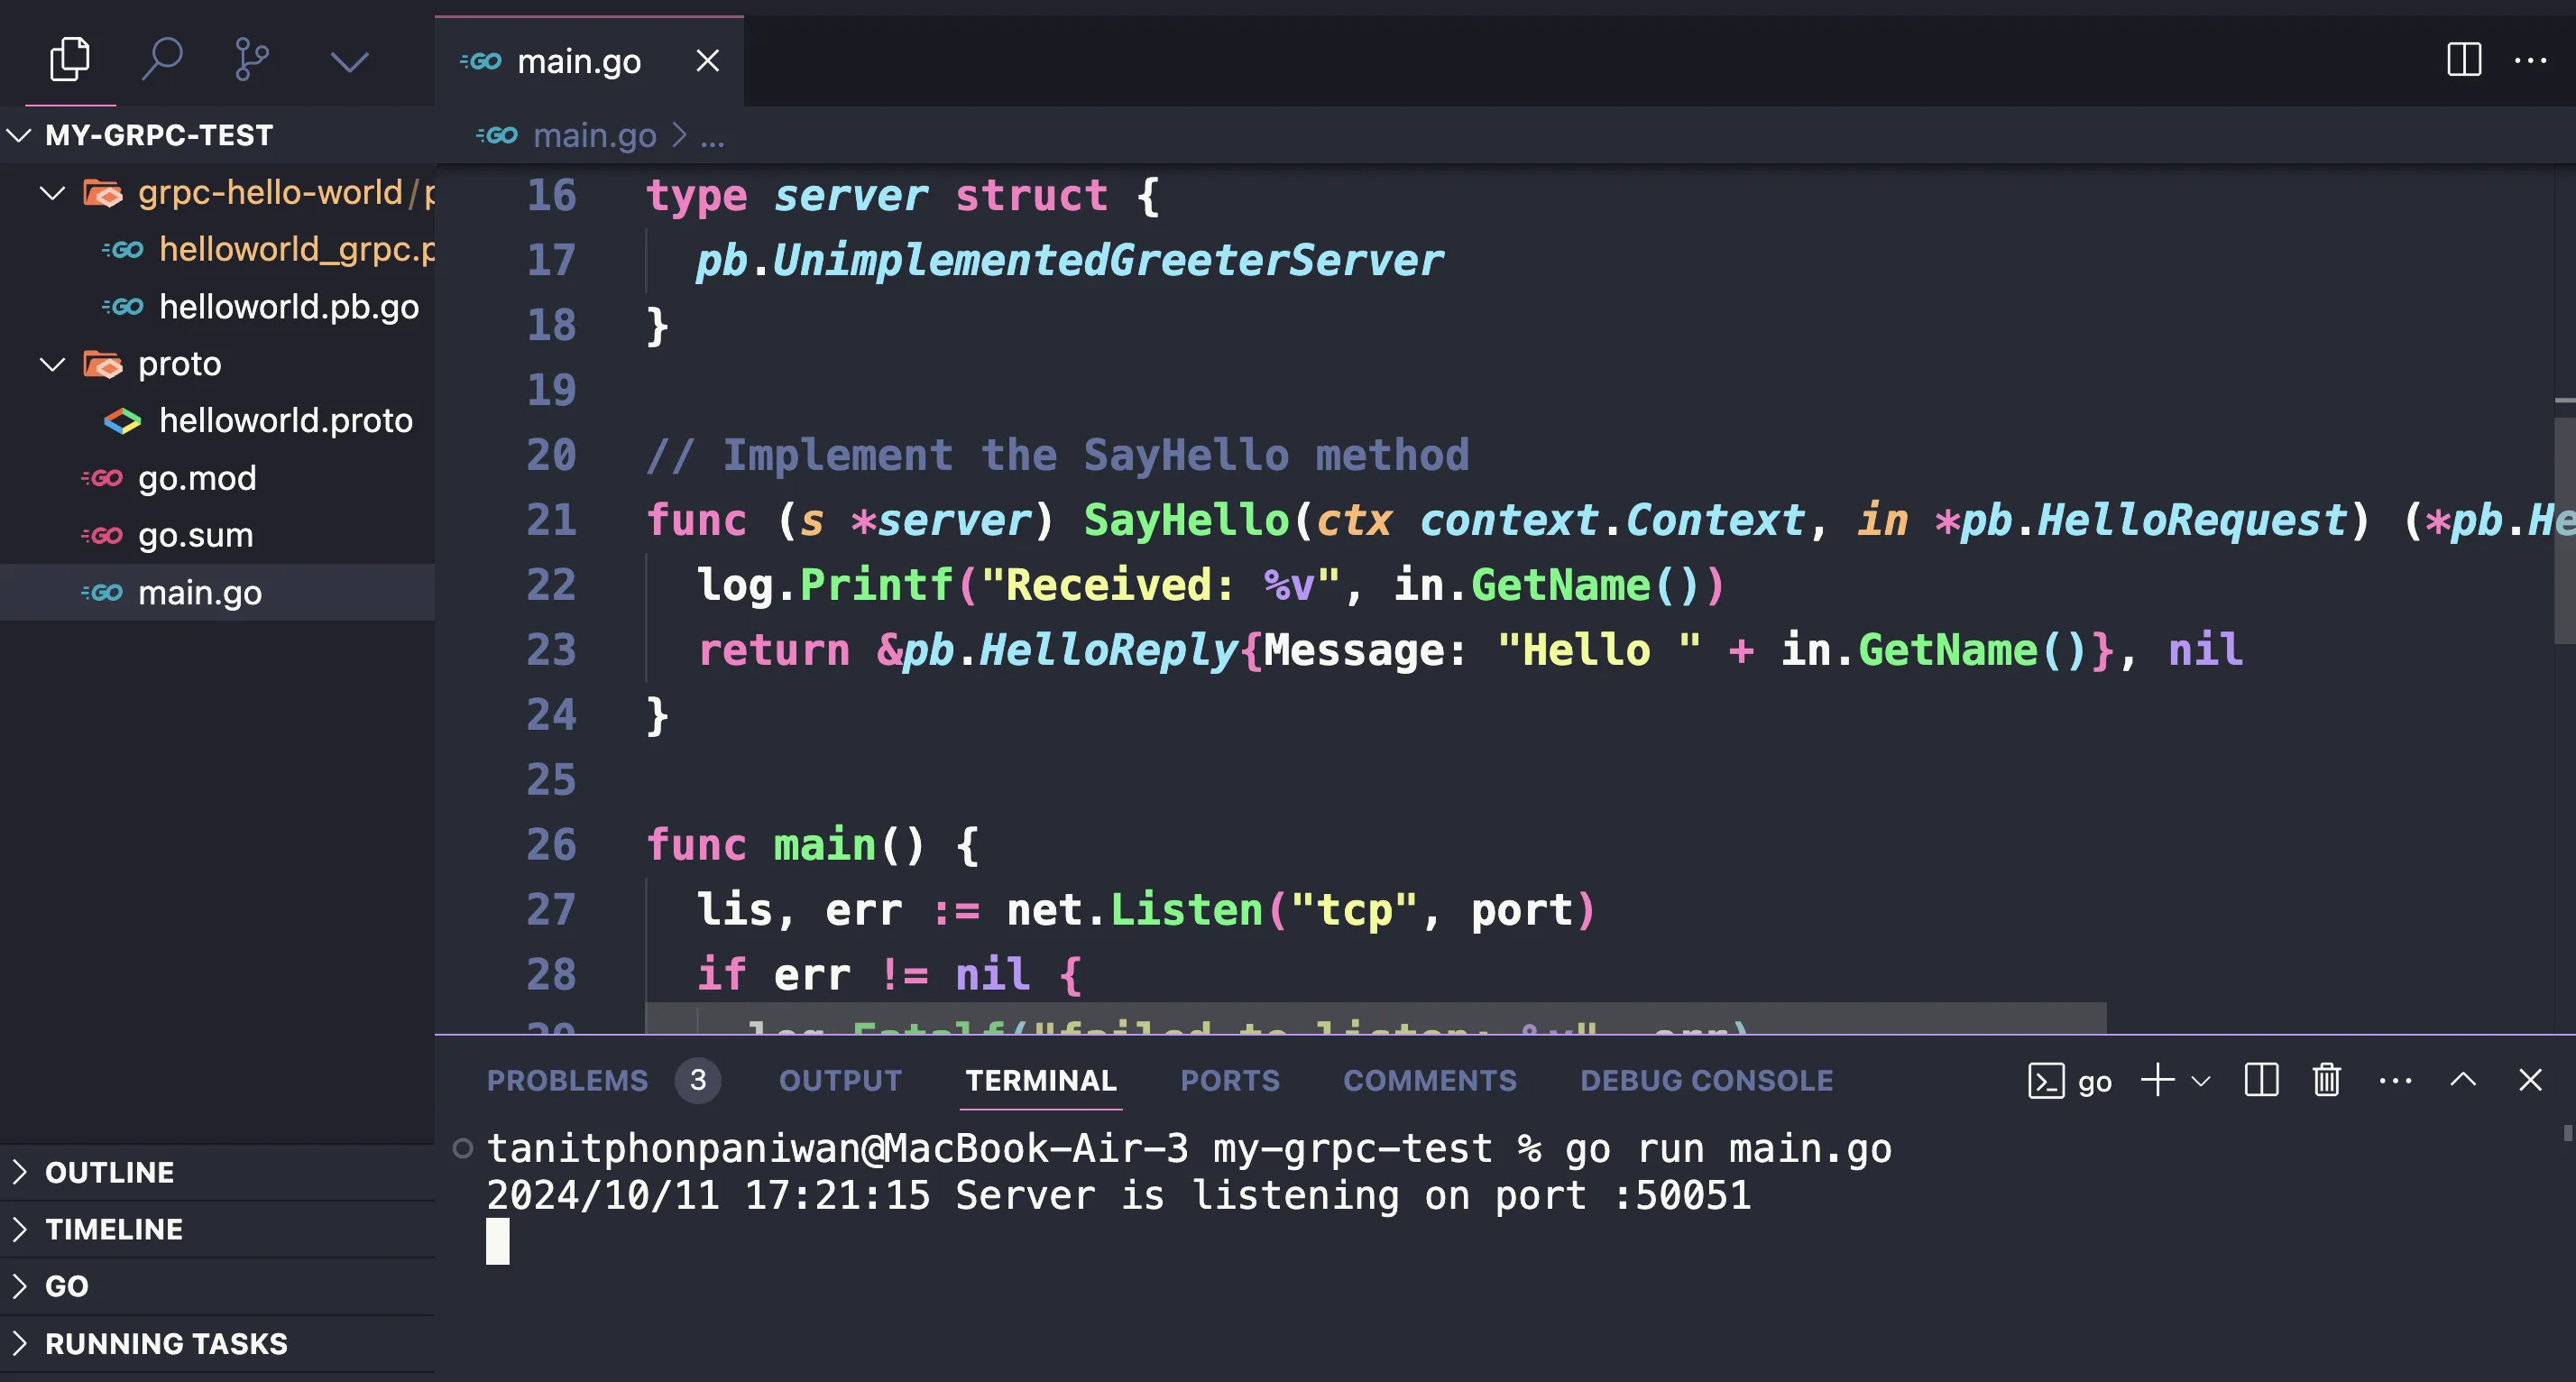Maximize the panel size chevron
Viewport: 2576px width, 1382px height.
coord(2463,1079)
